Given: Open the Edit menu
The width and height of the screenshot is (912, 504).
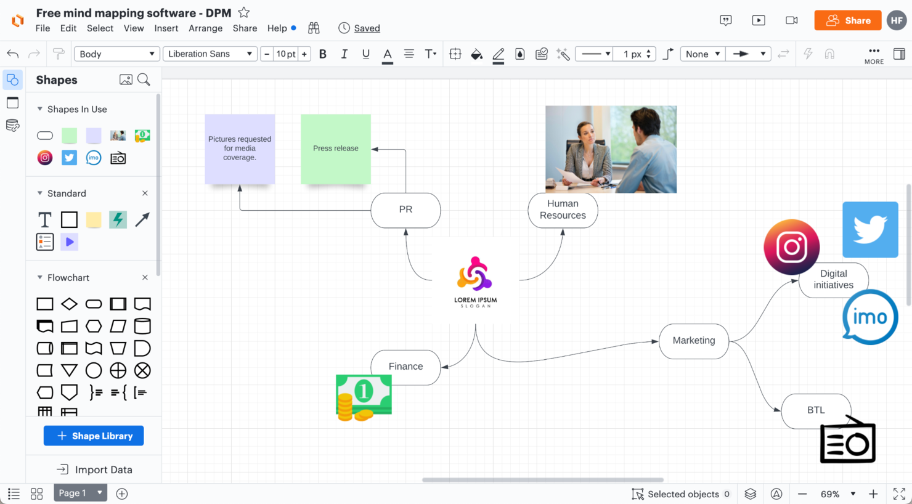Looking at the screenshot, I should coord(68,28).
